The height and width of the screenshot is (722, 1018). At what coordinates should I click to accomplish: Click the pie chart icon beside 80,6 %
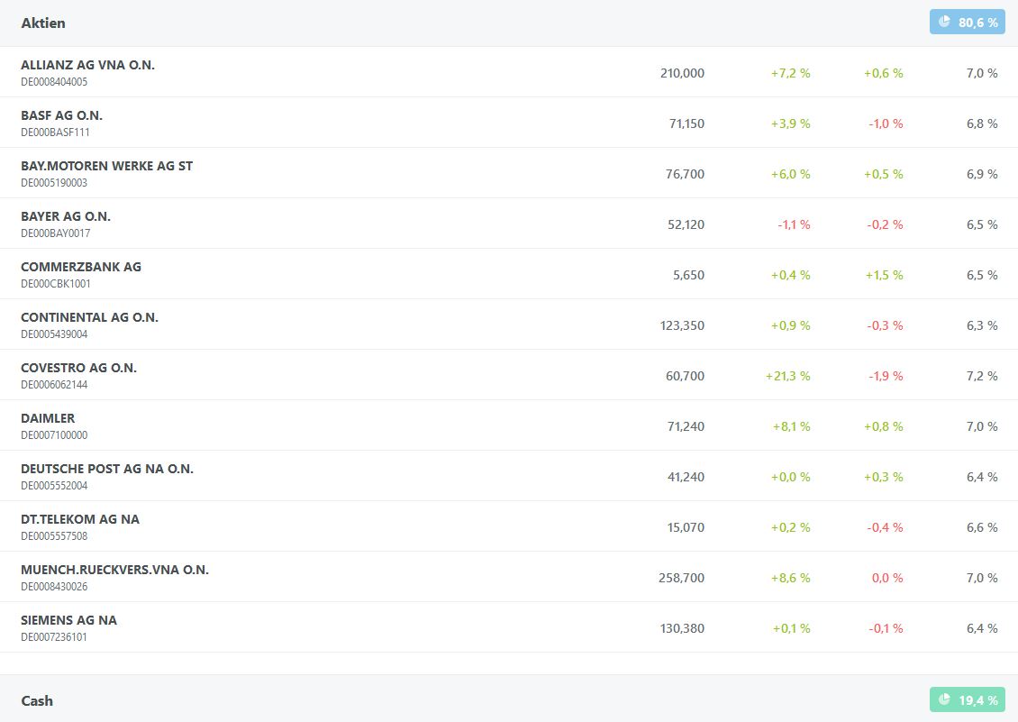click(x=944, y=22)
